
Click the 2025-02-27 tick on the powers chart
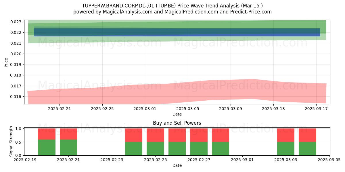(199, 160)
